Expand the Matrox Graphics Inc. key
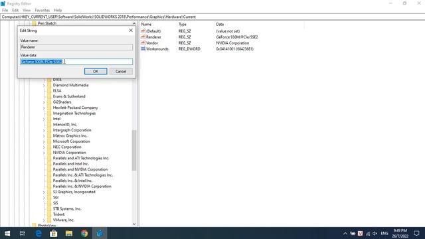Image resolution: width=425 pixels, height=239 pixels. 44,135
